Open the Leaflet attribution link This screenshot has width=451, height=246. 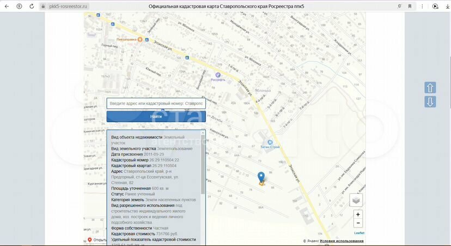click(359, 233)
